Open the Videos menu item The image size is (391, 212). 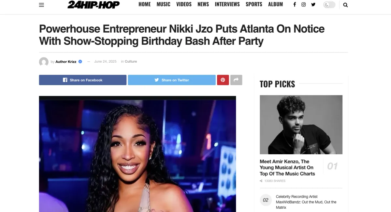pos(184,4)
